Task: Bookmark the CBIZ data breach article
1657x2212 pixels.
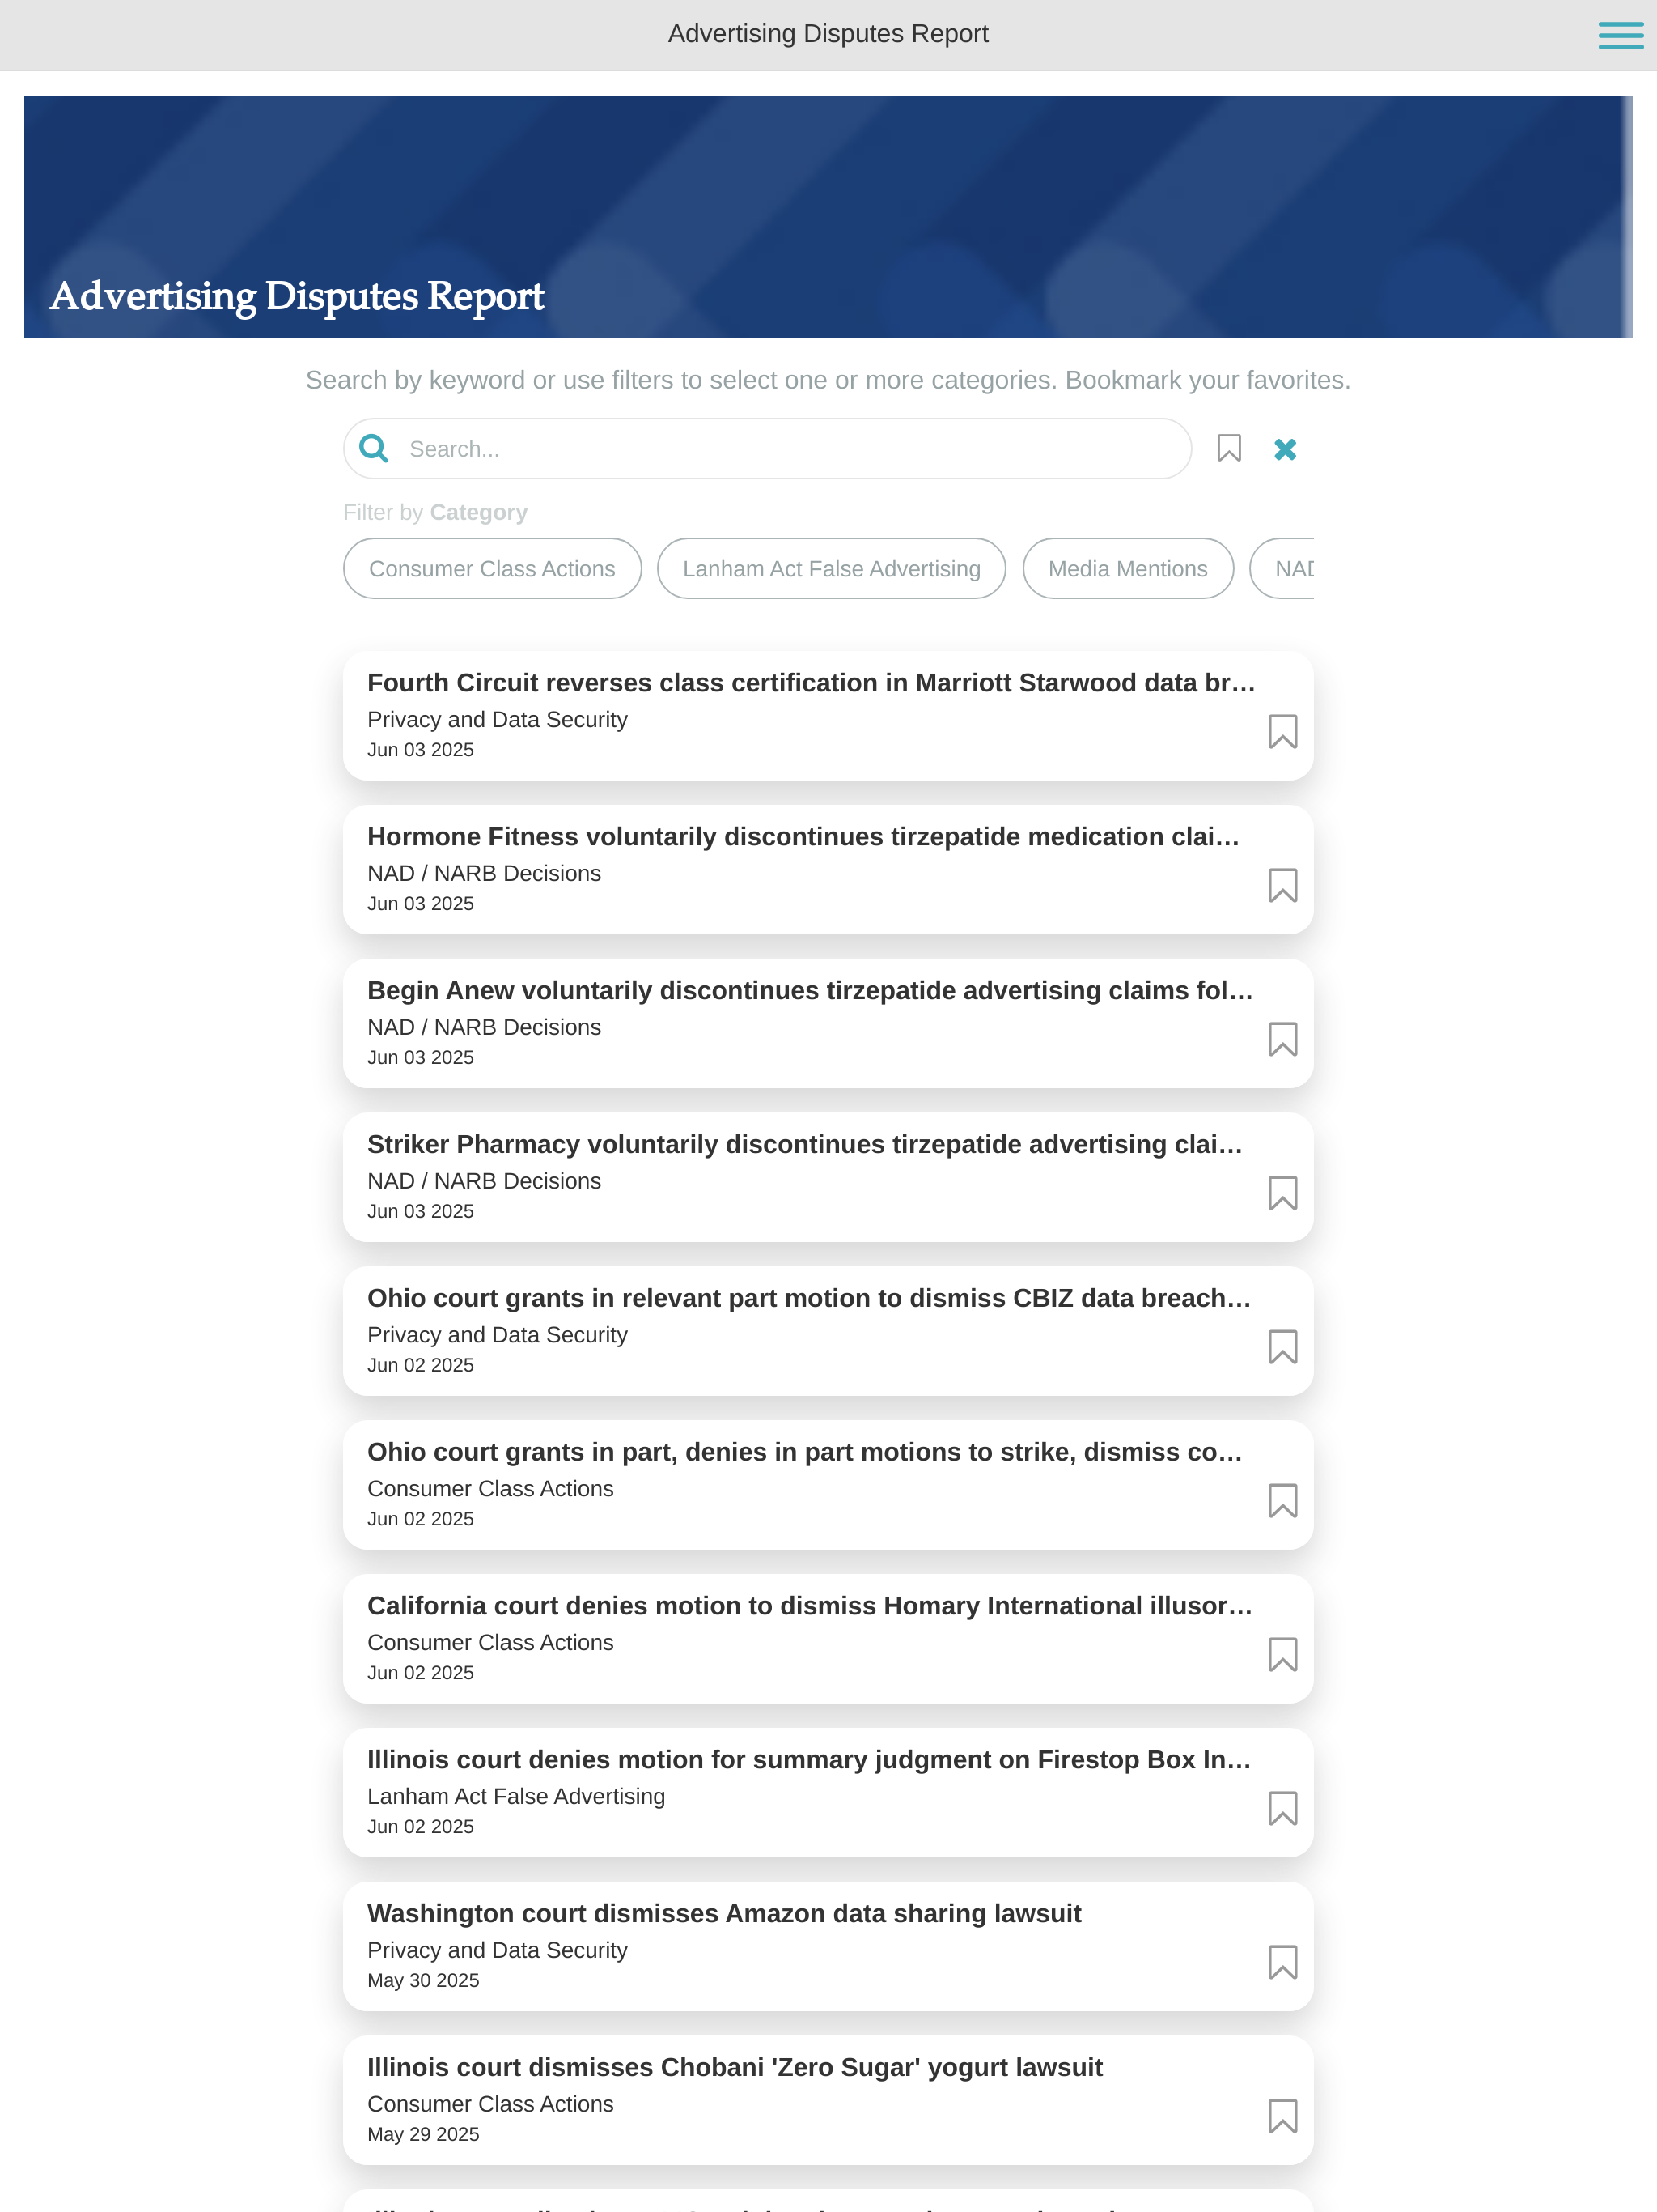Action: [1282, 1347]
